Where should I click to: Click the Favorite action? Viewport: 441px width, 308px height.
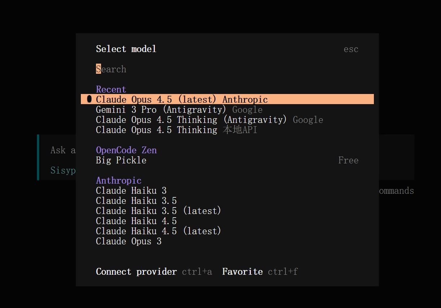[x=243, y=271]
